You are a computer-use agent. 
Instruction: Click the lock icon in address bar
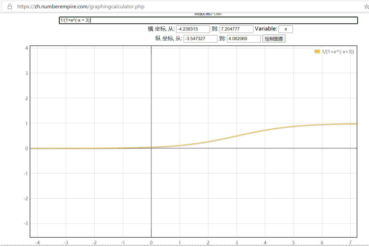pos(10,6)
